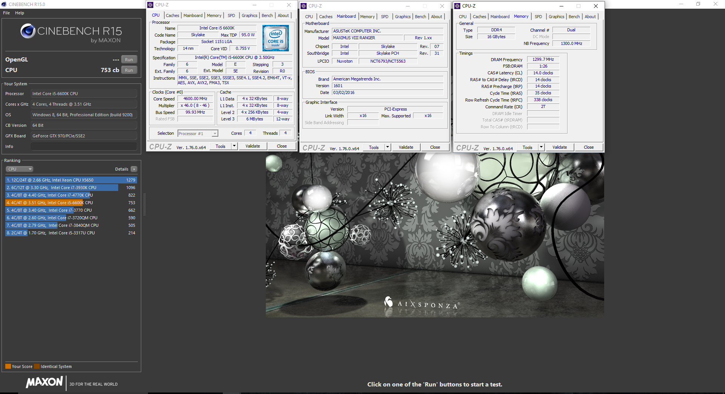Switch to Mainboard tab in first CPU-Z window

[193, 15]
